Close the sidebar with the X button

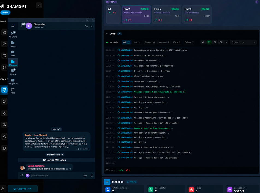(39, 5)
